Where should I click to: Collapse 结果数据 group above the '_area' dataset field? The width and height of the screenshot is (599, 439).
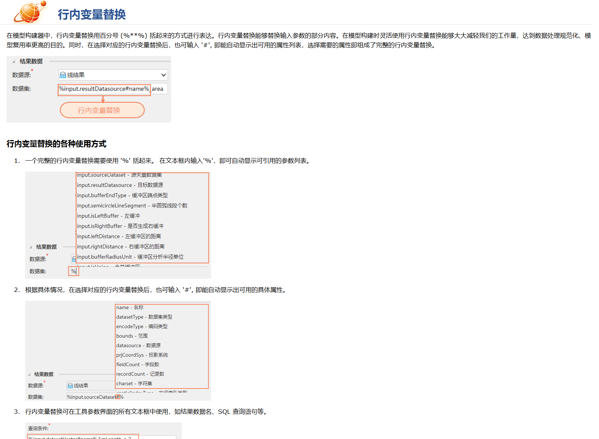pyautogui.click(x=14, y=61)
